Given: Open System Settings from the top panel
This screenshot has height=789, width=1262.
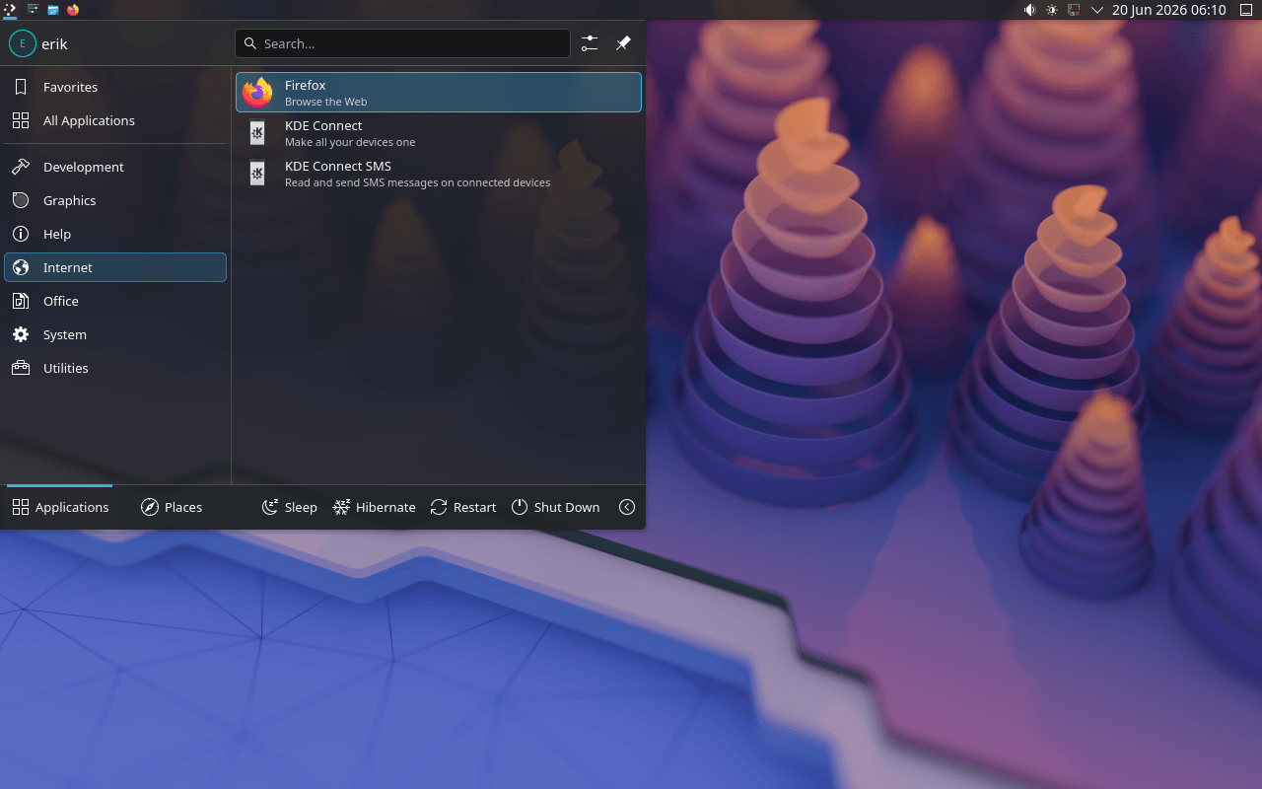Looking at the screenshot, I should 33,10.
